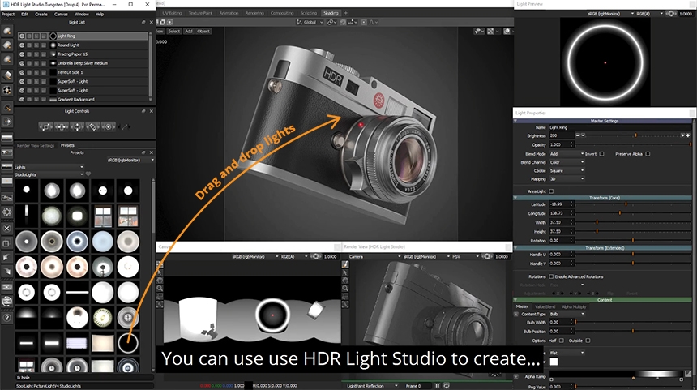Open Blender's Shading workspace tab
Screen dimensions: 697x390
[331, 13]
